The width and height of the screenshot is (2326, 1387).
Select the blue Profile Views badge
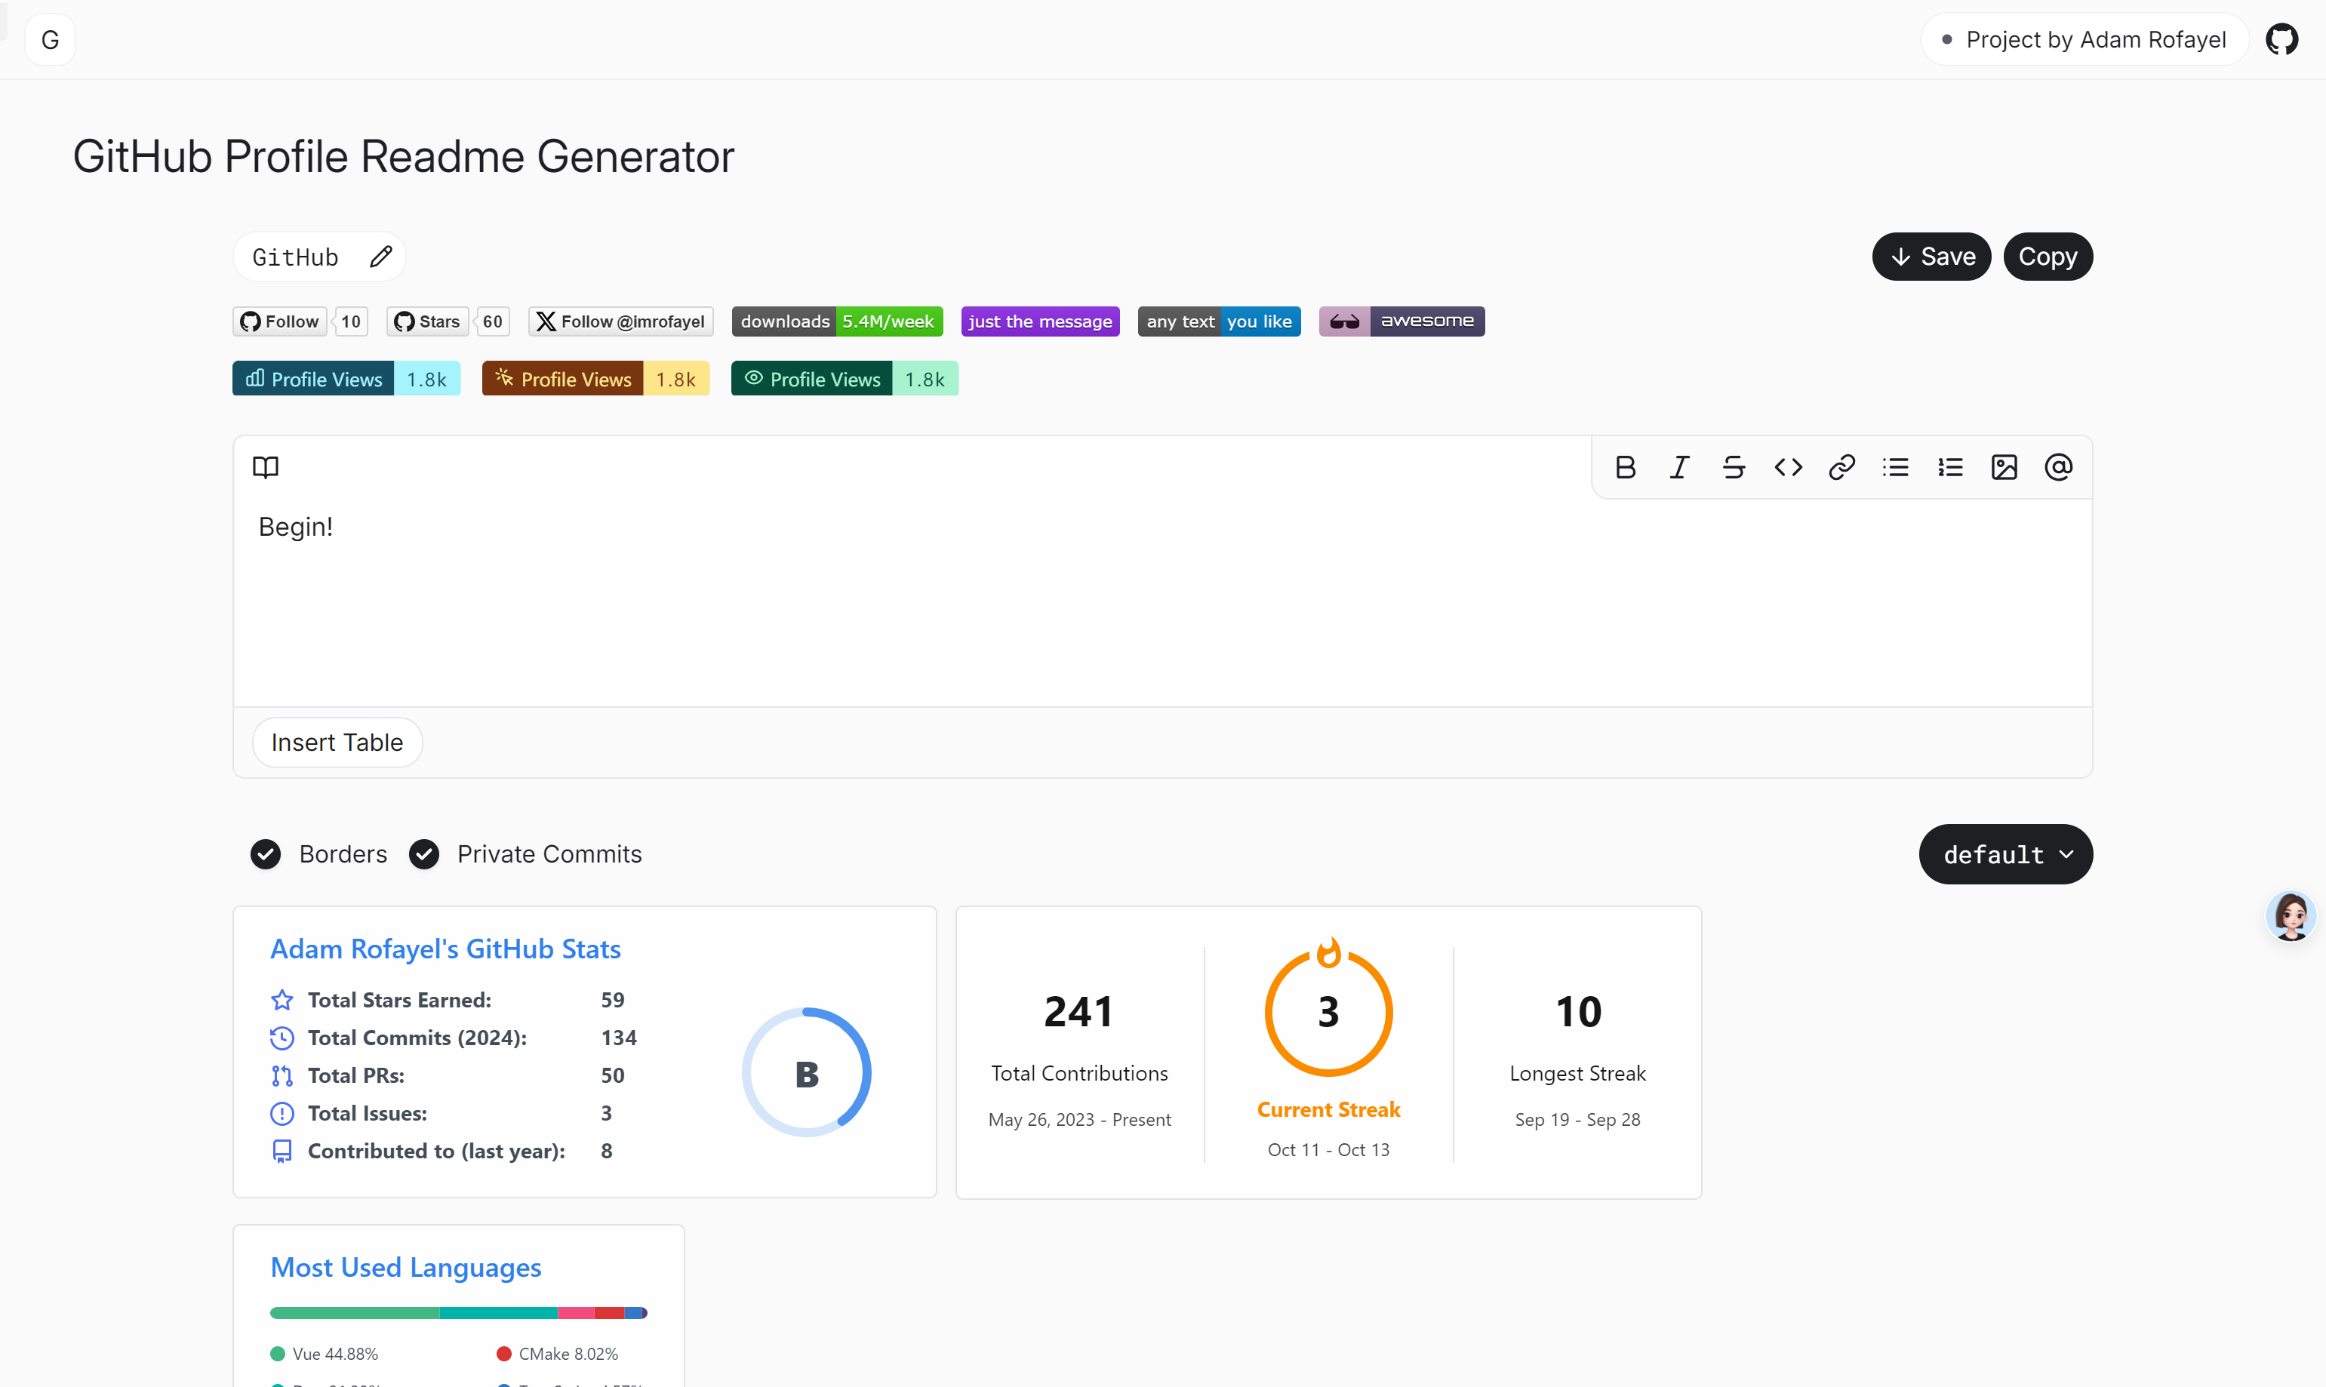(x=346, y=379)
